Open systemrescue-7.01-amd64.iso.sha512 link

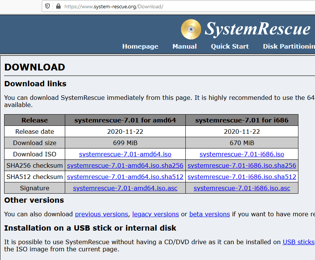pos(125,177)
